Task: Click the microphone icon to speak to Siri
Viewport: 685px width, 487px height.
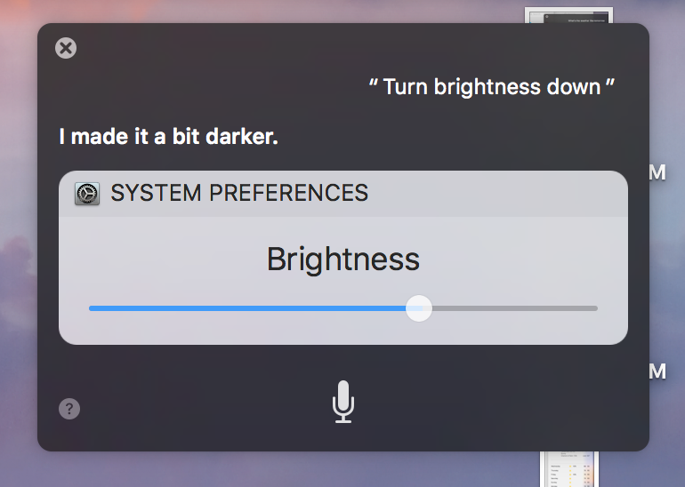Action: tap(342, 402)
